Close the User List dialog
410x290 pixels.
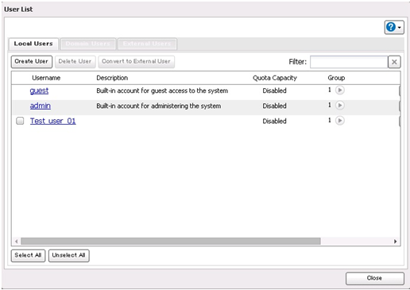coord(375,278)
